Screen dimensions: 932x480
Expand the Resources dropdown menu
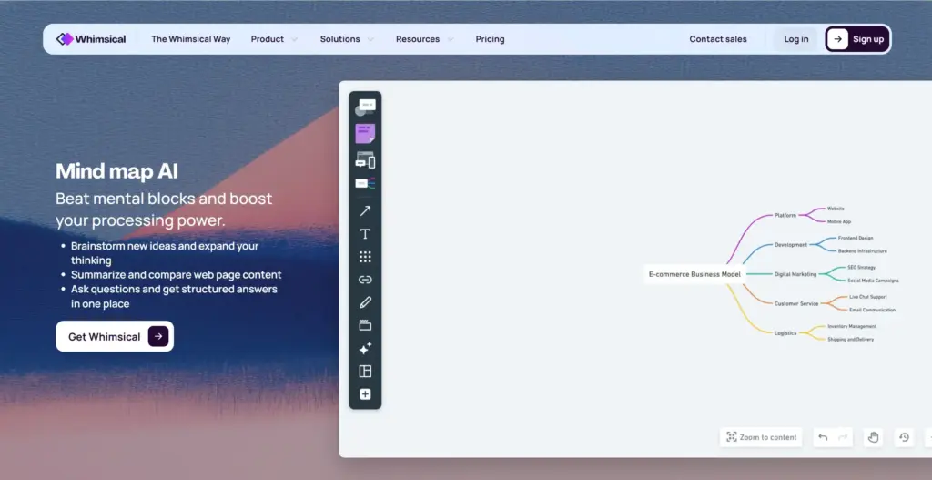(423, 39)
